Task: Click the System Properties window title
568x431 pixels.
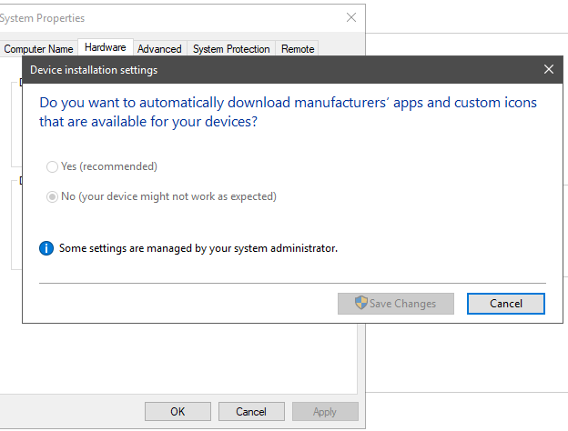Action: [46, 17]
